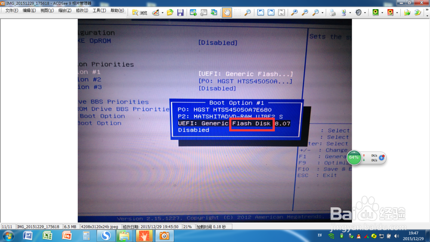Click the Wi-Fi network tray icon
This screenshot has width=430, height=242.
click(x=331, y=236)
